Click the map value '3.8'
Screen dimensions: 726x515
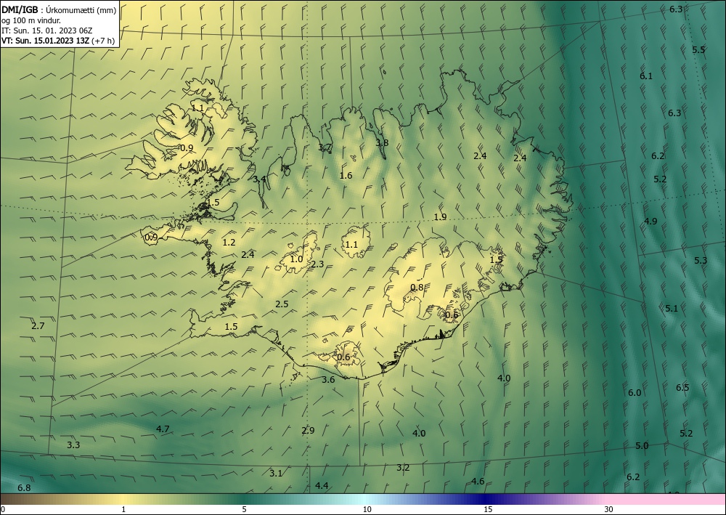(382, 142)
